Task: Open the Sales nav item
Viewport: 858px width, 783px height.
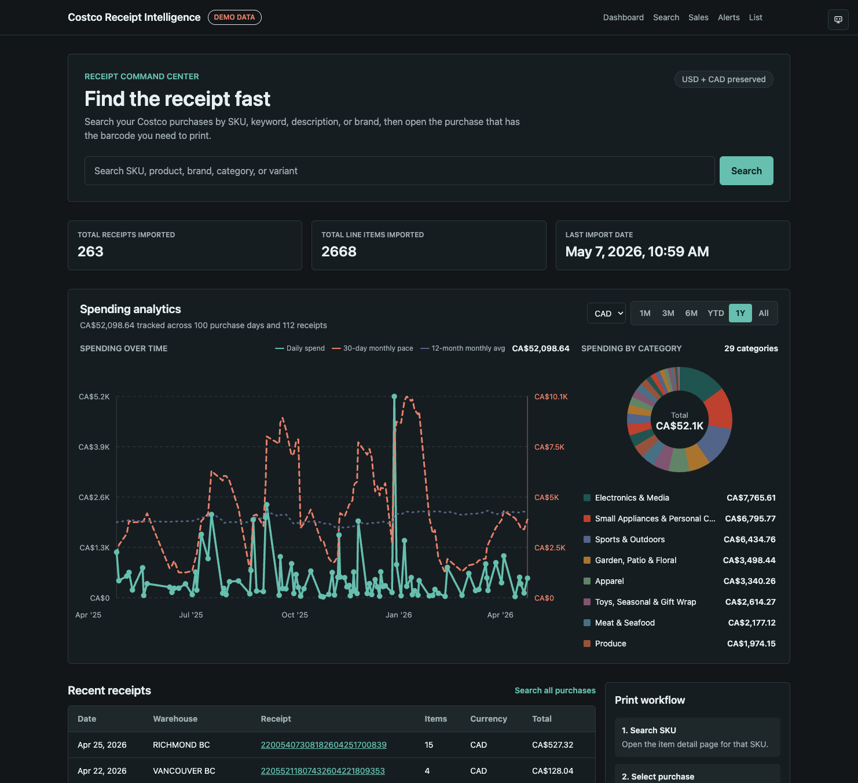Action: pos(698,17)
